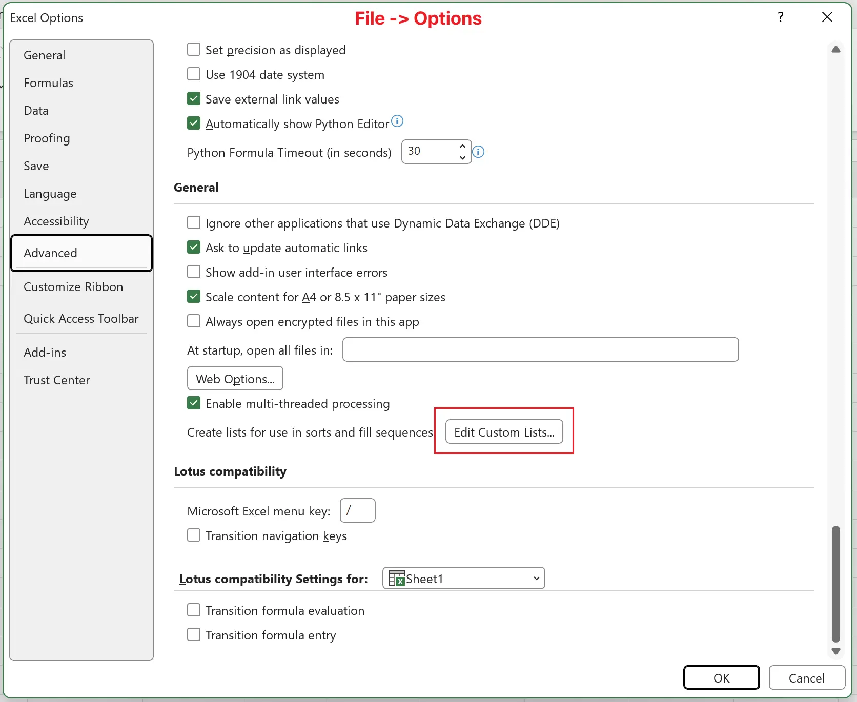The height and width of the screenshot is (702, 857).
Task: Click the Sheet1 workbook icon in Lotus settings
Action: click(397, 578)
